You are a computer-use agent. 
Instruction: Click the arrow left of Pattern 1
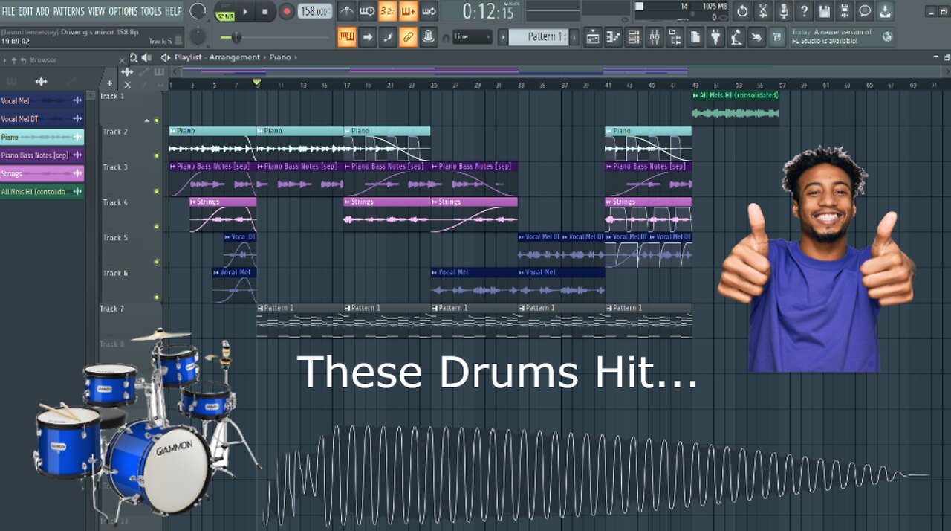tap(503, 36)
